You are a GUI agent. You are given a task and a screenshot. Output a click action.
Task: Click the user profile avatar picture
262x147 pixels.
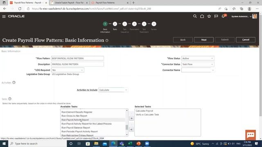tap(255, 16)
